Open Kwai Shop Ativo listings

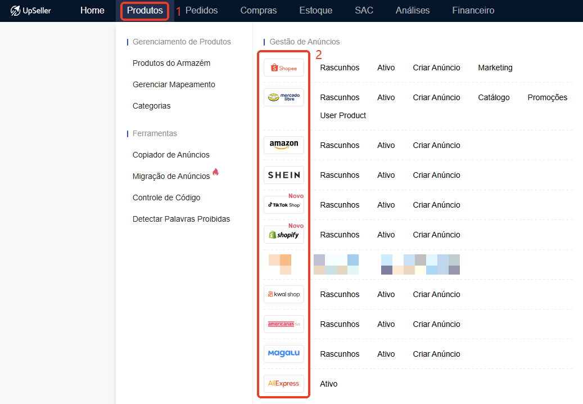386,294
